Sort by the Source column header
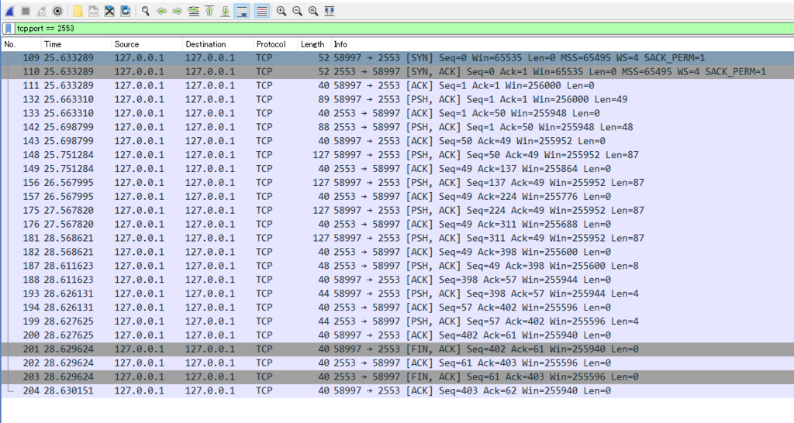794x423 pixels. (x=147, y=44)
